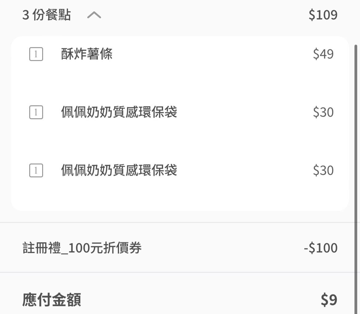360x314 pixels.
Task: Click the 3 份餐點 header label
Action: pos(46,15)
